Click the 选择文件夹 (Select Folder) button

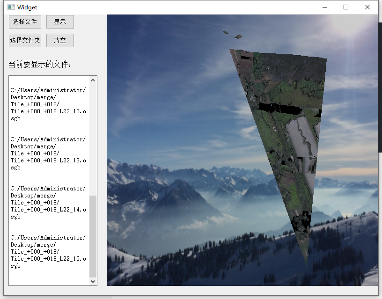click(24, 40)
